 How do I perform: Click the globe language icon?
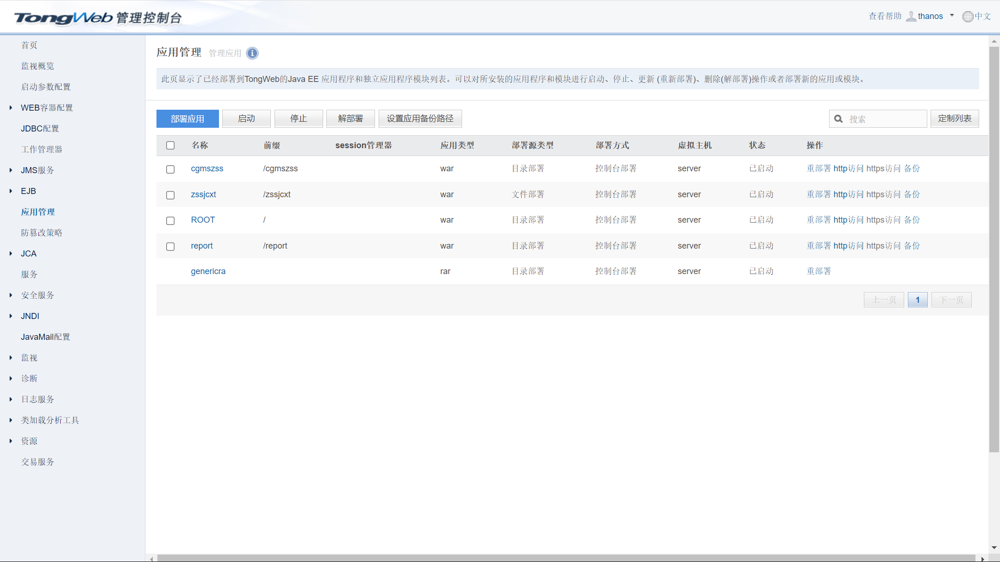(x=968, y=17)
